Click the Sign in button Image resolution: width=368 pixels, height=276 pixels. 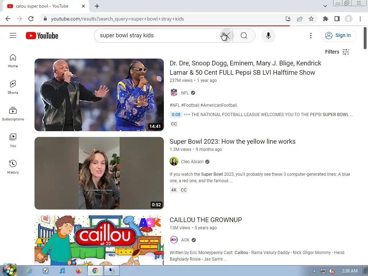pyautogui.click(x=338, y=36)
